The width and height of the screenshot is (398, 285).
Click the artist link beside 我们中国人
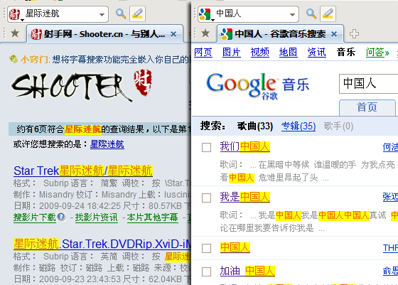click(390, 147)
